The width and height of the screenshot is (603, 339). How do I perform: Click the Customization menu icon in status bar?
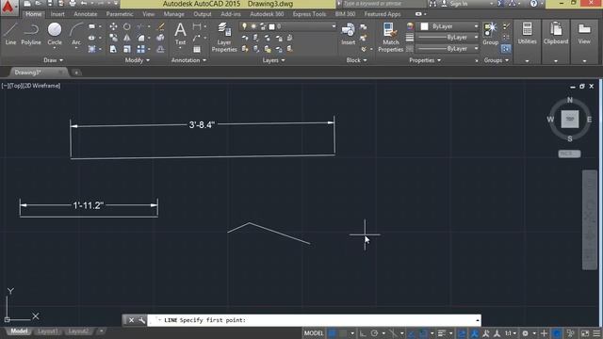(x=596, y=333)
